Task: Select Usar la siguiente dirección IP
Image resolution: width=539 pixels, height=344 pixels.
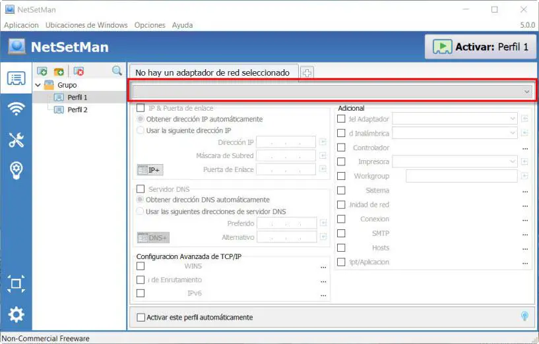Action: click(x=141, y=130)
